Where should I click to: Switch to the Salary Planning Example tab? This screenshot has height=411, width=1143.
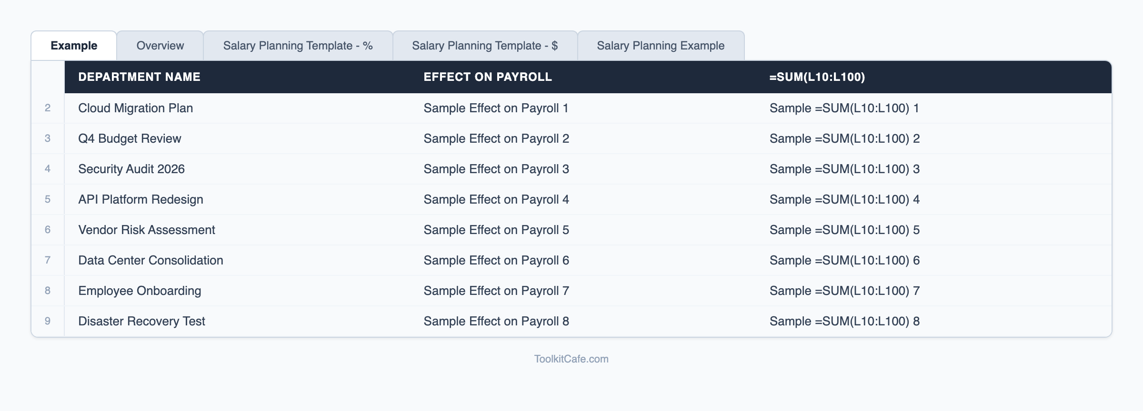(x=661, y=46)
